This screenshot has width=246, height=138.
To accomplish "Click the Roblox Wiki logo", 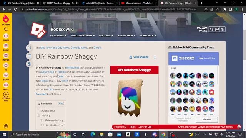I will click(x=38, y=30).
